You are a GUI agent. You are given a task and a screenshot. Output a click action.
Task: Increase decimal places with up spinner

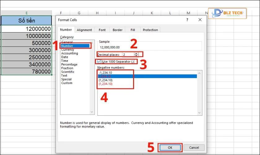coord(136,54)
